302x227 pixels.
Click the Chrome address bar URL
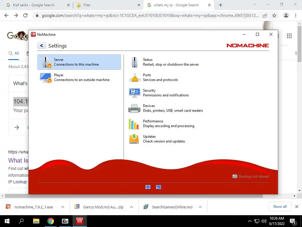[x=150, y=15]
